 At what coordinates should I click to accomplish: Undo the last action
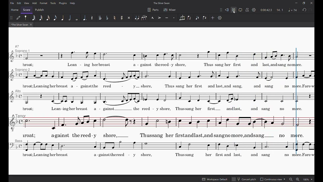304,10
